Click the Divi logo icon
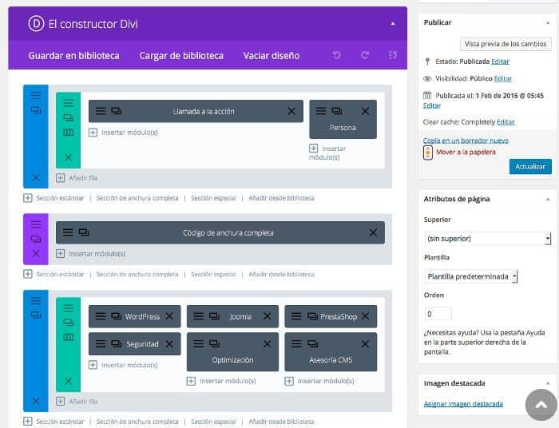Viewport: 559px width, 428px height. tap(36, 23)
